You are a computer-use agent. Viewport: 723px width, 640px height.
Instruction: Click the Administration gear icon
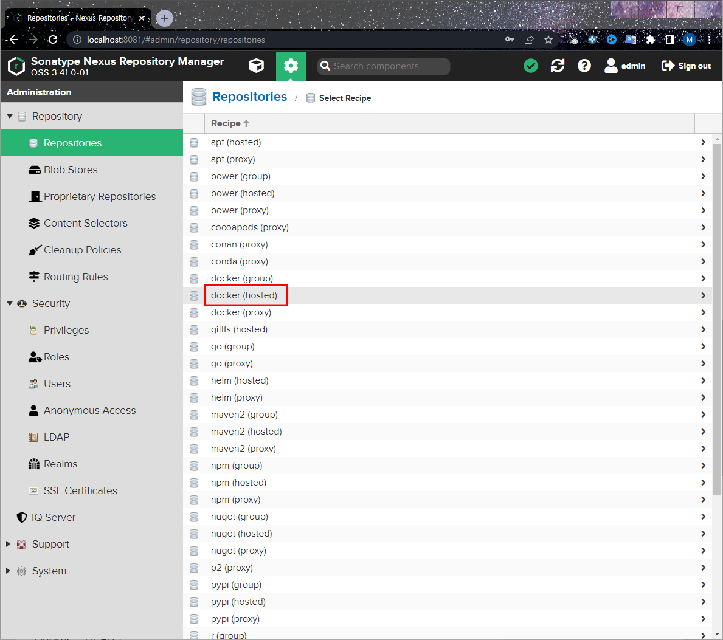click(291, 66)
